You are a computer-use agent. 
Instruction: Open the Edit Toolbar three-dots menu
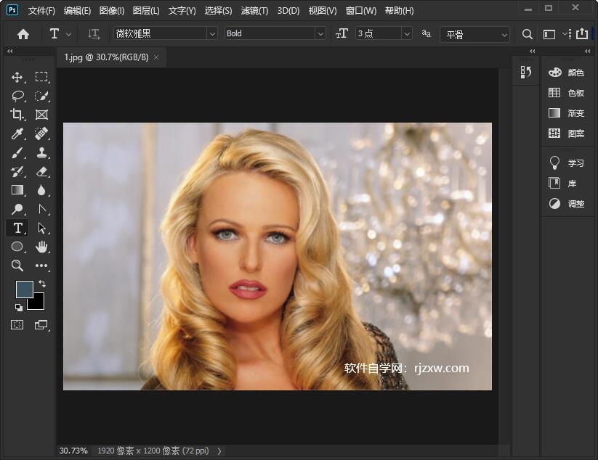point(41,266)
